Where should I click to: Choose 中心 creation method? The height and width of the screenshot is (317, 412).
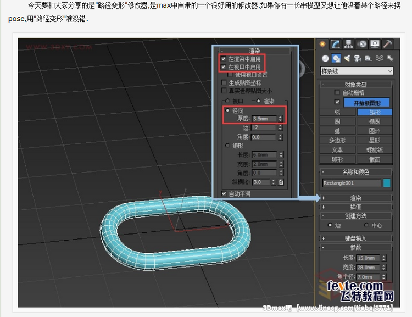pos(366,225)
